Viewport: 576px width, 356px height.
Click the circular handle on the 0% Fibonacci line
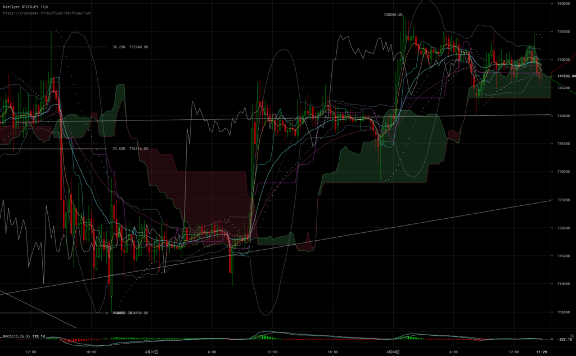(x=106, y=313)
